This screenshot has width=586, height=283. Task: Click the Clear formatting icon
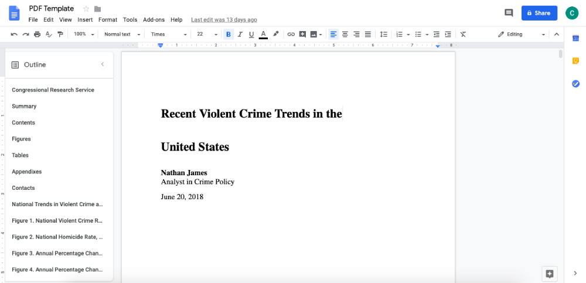coord(463,35)
